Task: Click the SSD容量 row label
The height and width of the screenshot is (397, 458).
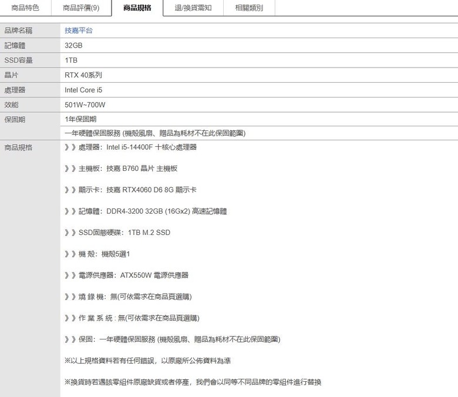Action: point(18,60)
